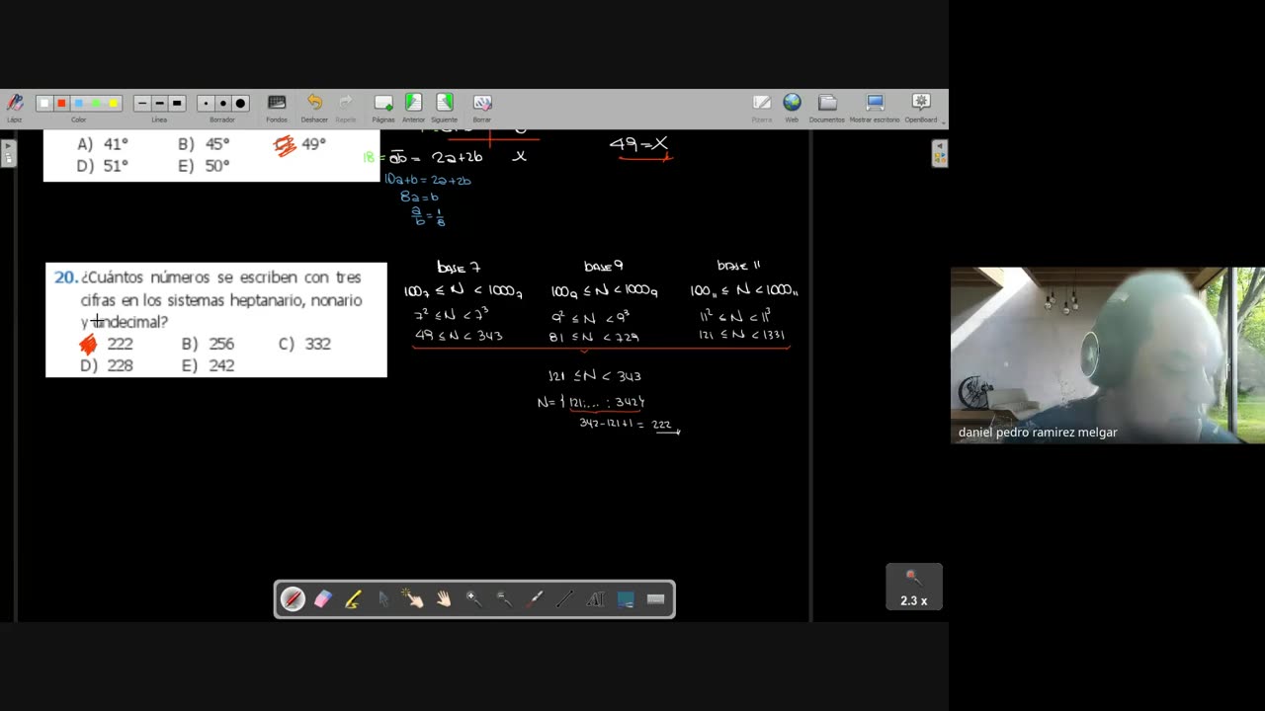Switch to Pizarra board mode
This screenshot has width=1265, height=711.
coord(762,107)
